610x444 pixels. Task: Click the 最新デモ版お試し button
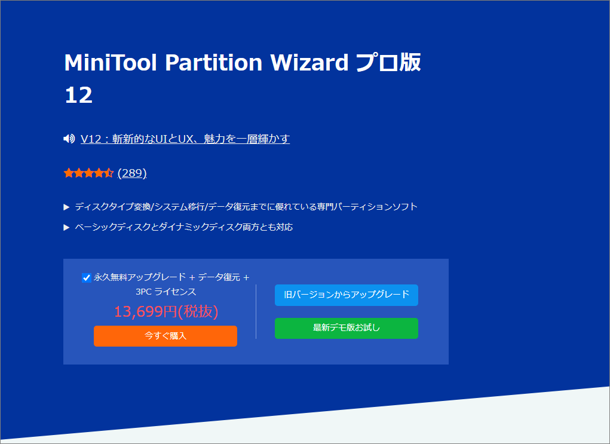[347, 328]
